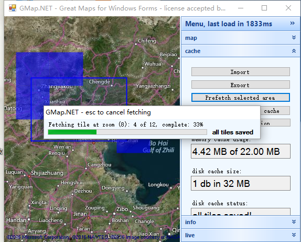Expand the map panel section
This screenshot has width=301, height=242.
[294, 37]
